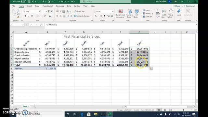This screenshot has height=117, width=208.
Task: Toggle Italic formatting
Action: pos(29,16)
